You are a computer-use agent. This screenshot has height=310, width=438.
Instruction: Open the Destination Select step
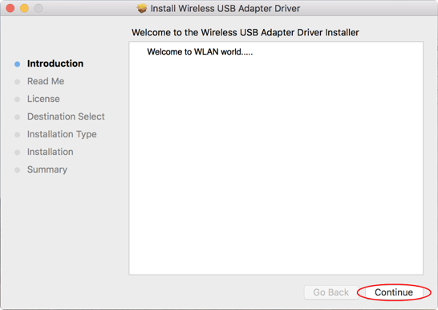coord(66,116)
